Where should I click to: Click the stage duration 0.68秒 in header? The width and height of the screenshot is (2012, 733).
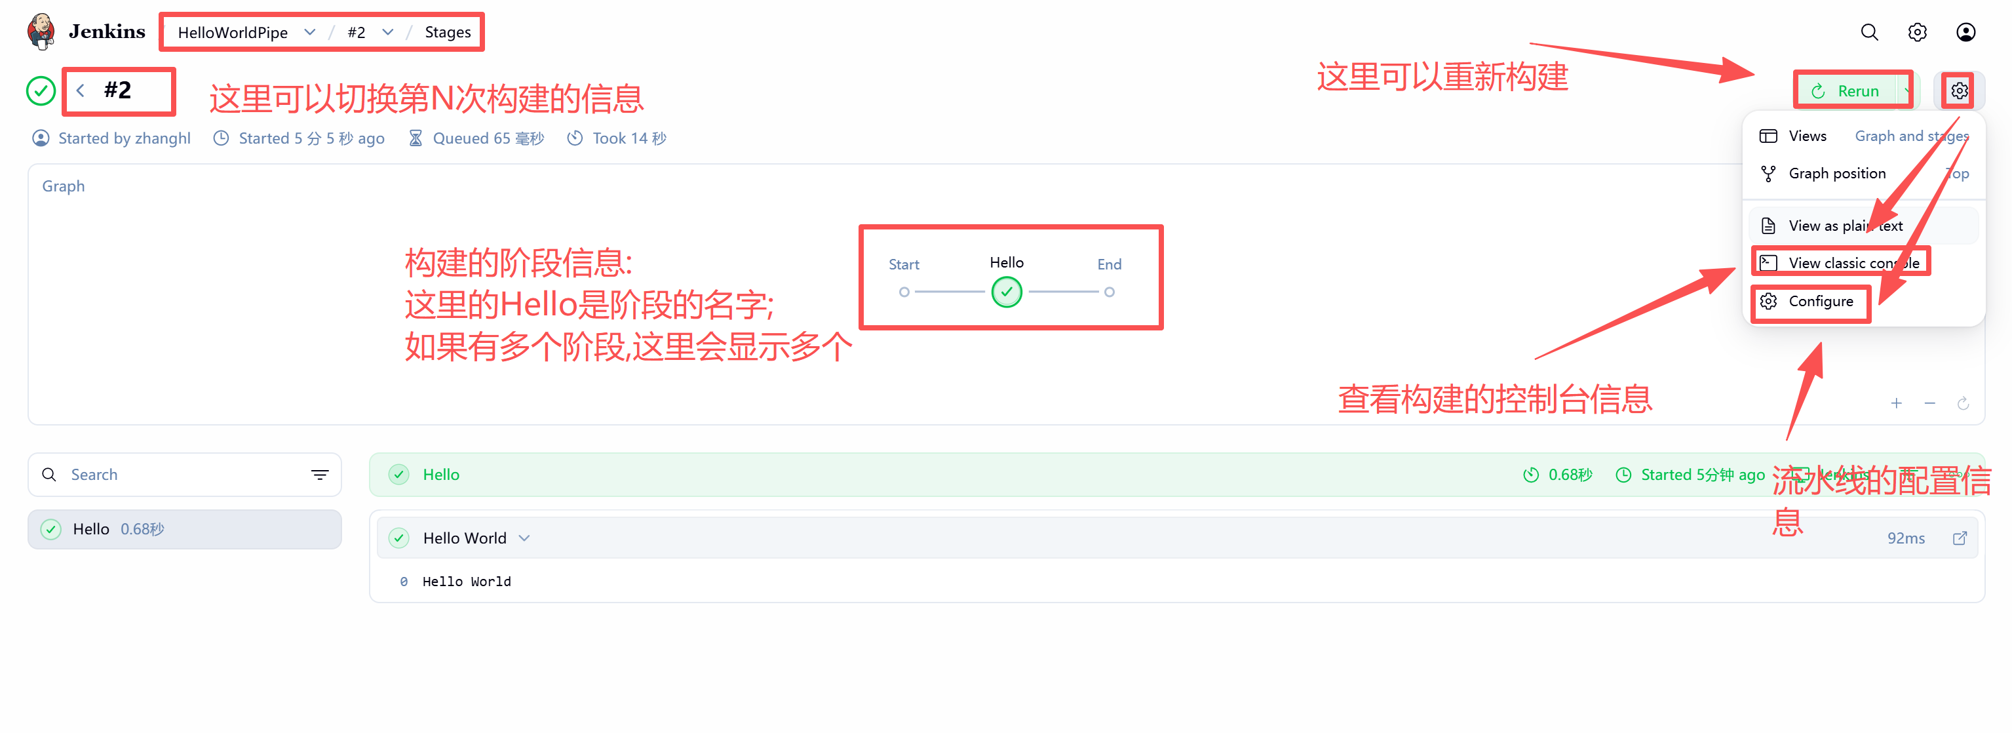click(x=1570, y=474)
